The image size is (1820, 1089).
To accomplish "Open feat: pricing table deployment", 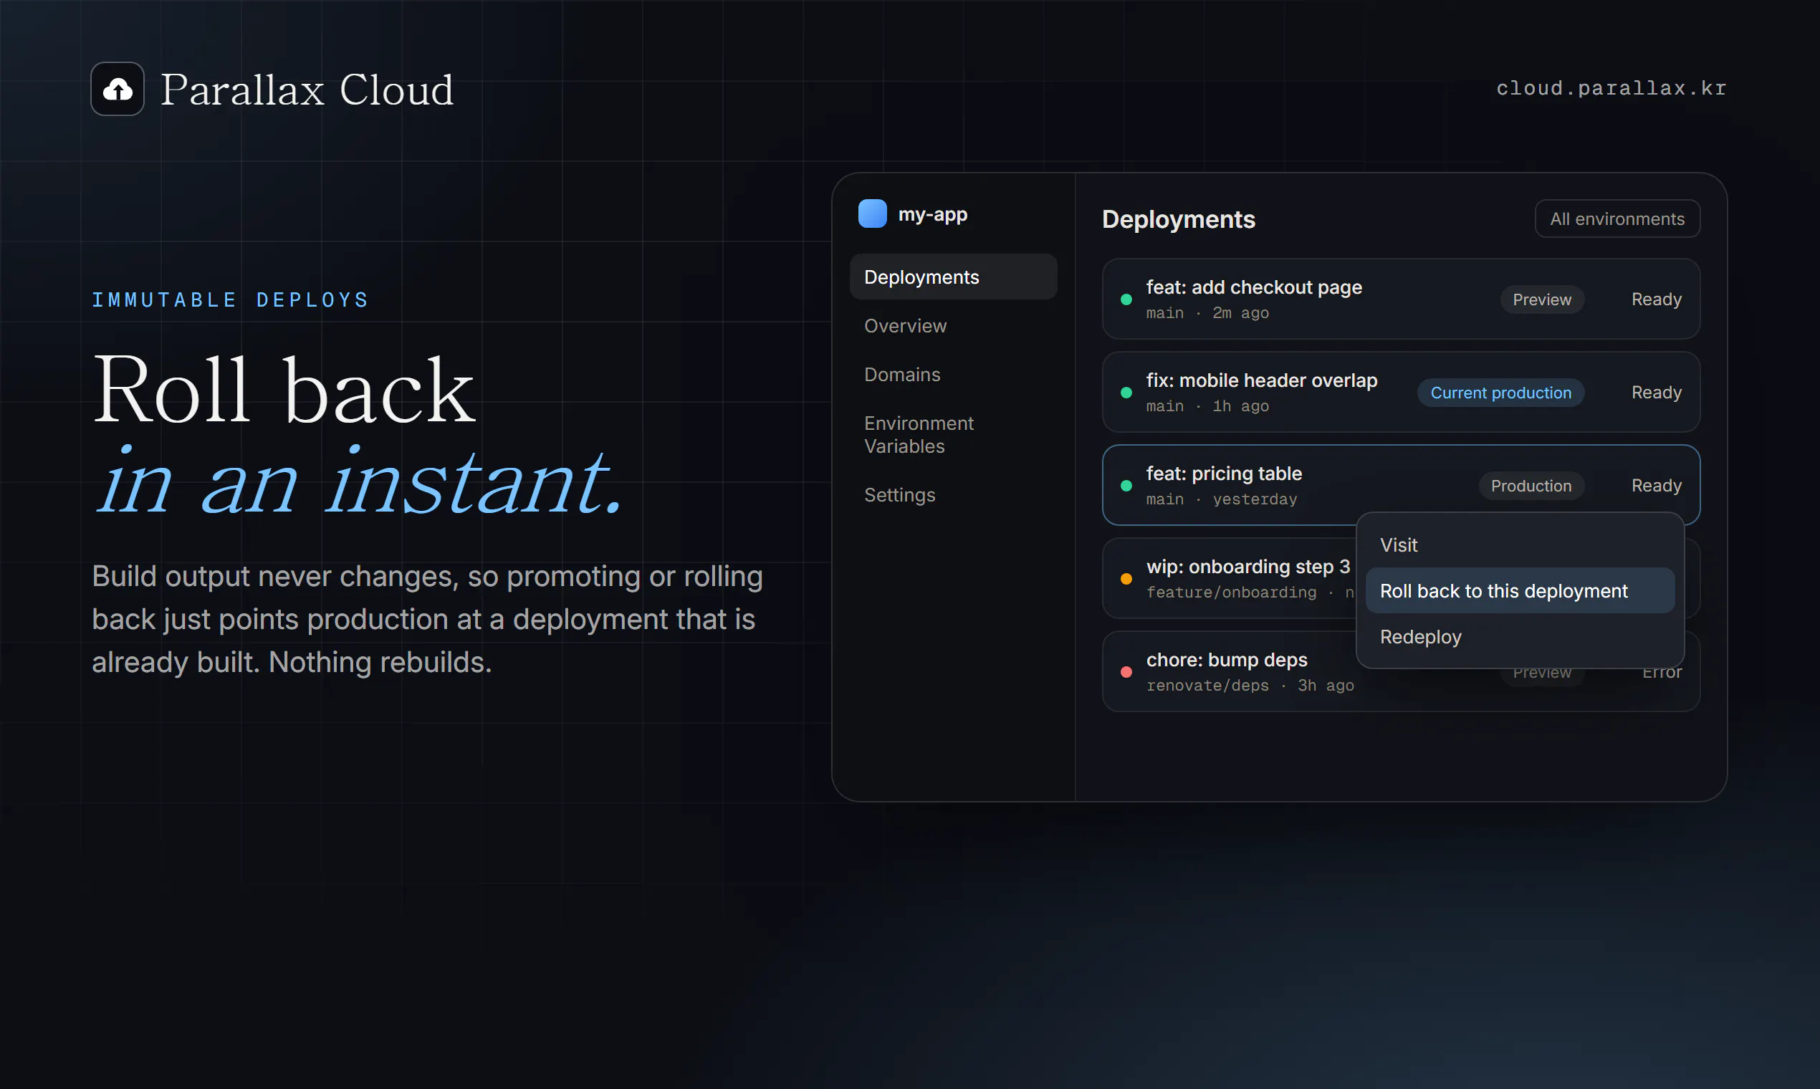I will coord(1401,485).
